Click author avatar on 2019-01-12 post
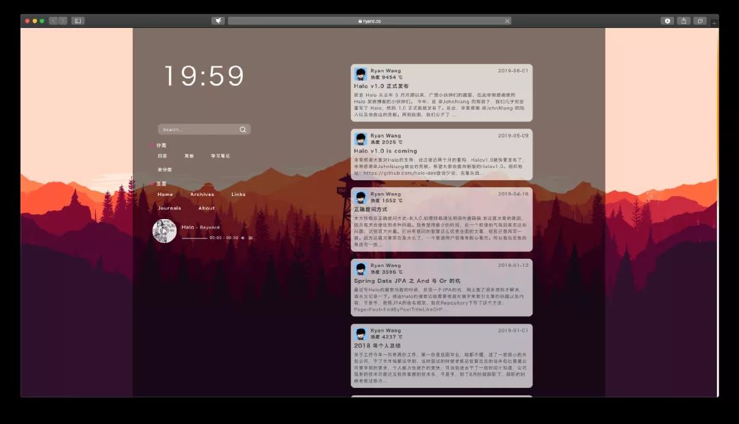Image resolution: width=739 pixels, height=424 pixels. [x=361, y=268]
